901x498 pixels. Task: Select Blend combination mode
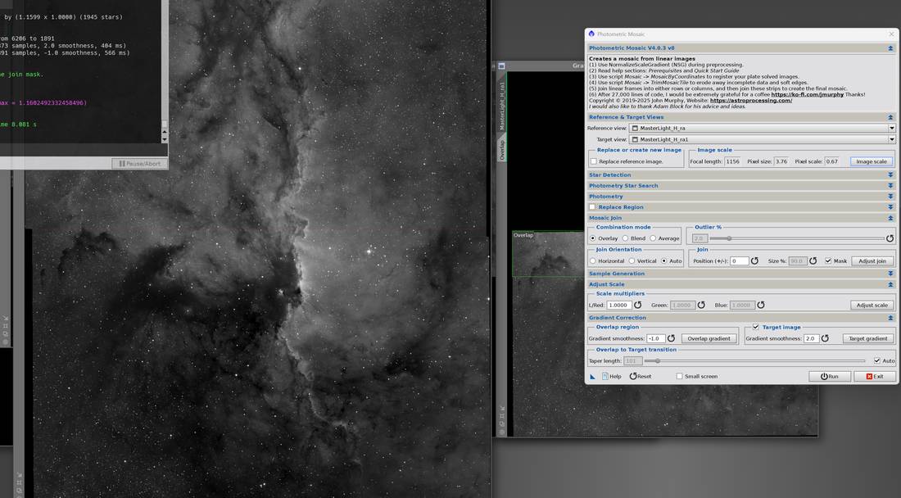click(x=625, y=238)
